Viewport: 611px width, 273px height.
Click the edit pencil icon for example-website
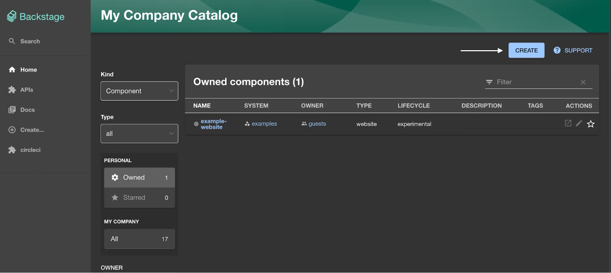[579, 123]
